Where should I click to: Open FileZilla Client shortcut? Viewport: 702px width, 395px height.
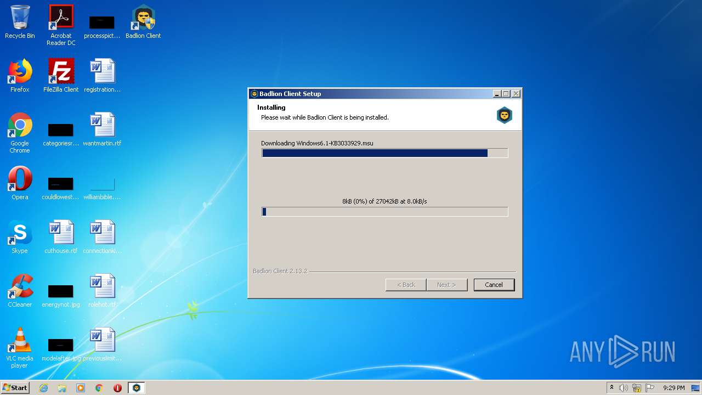[x=61, y=76]
